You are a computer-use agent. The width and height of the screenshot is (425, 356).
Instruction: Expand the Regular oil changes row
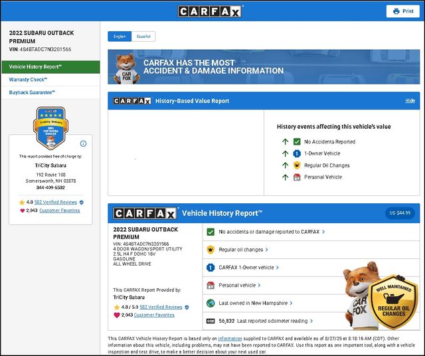click(x=243, y=250)
